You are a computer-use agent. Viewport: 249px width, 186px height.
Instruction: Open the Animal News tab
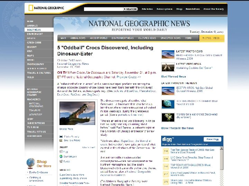tap(78, 38)
